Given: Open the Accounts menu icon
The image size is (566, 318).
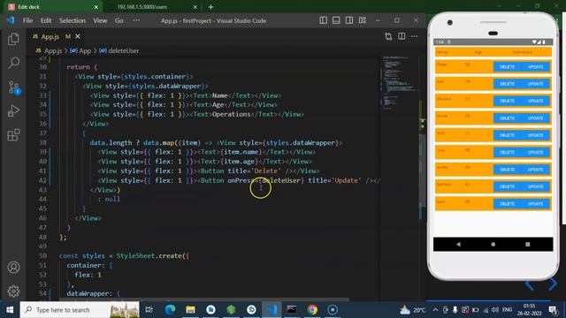Looking at the screenshot, I should 13,267.
